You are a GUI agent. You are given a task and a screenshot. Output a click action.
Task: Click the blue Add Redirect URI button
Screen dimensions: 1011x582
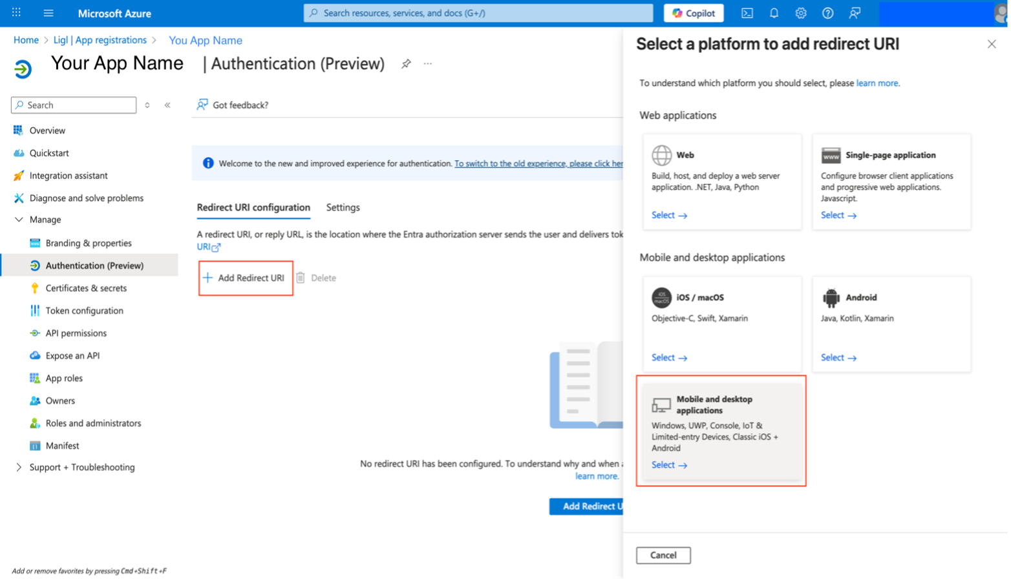[586, 506]
